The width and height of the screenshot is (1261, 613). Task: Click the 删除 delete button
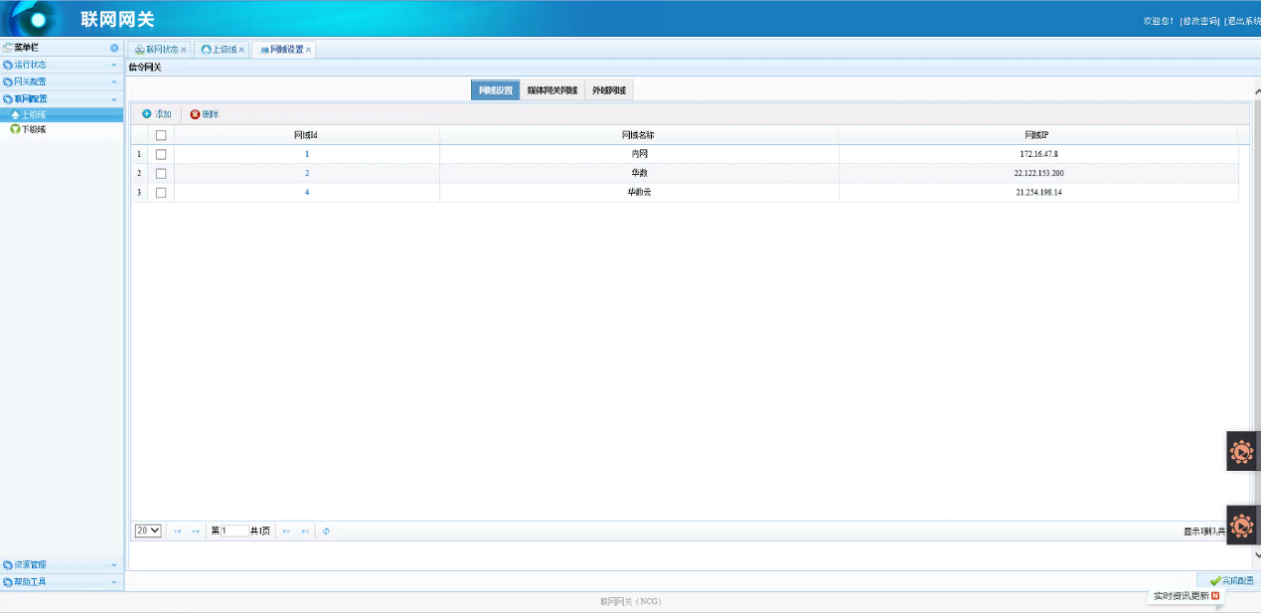[x=205, y=114]
